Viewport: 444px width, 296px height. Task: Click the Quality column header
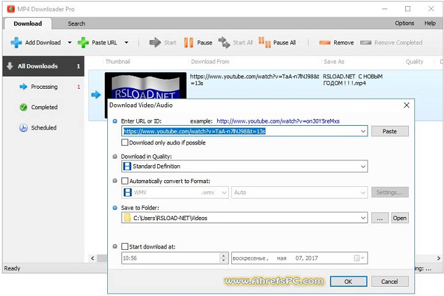(x=414, y=62)
